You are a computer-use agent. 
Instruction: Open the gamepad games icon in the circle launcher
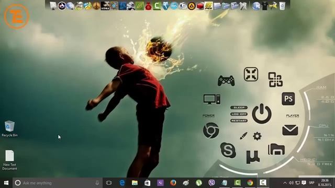pos(226,80)
